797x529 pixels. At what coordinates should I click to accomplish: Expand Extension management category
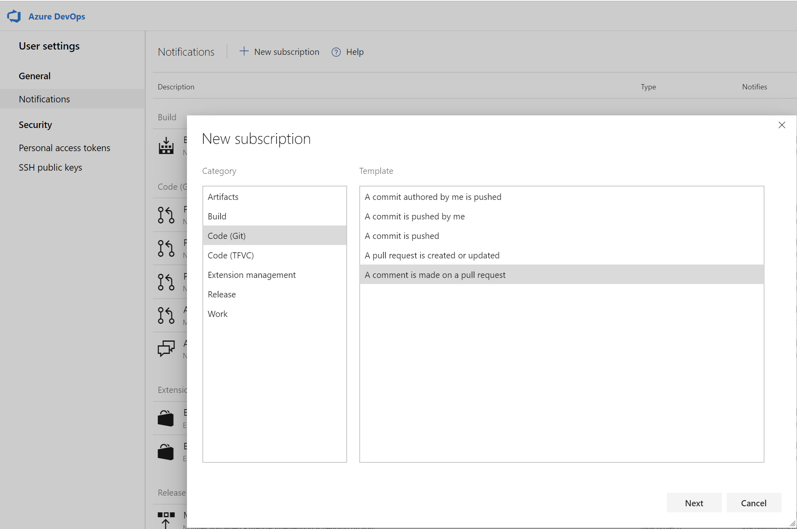pos(251,275)
